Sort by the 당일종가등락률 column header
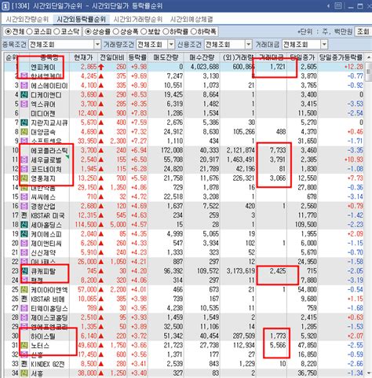The width and height of the screenshot is (372, 378). (341, 57)
